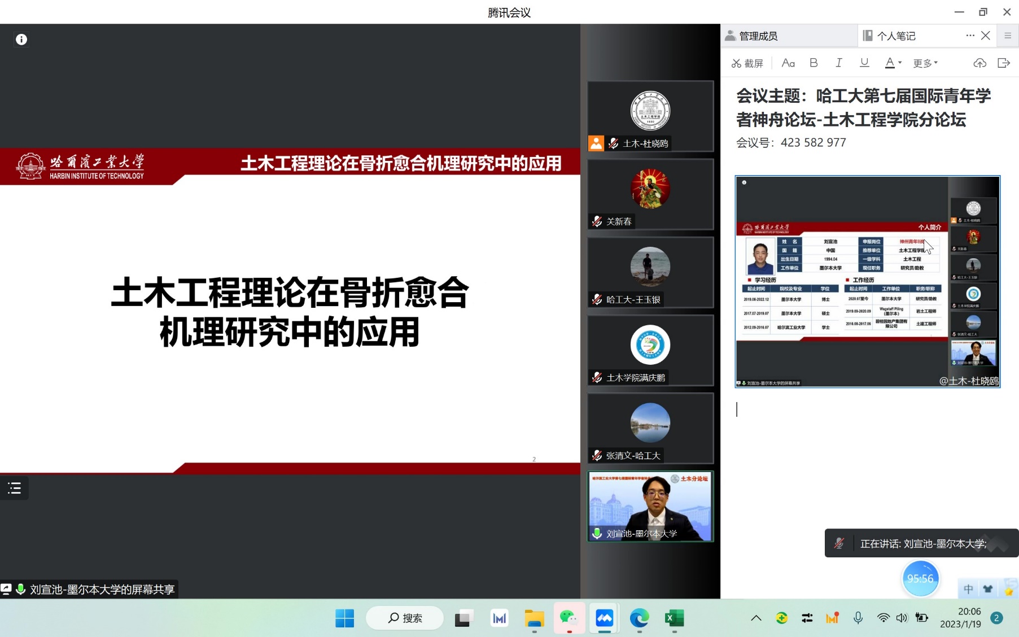The image size is (1019, 637).
Task: Click the Windows taskbar search box
Action: (405, 618)
